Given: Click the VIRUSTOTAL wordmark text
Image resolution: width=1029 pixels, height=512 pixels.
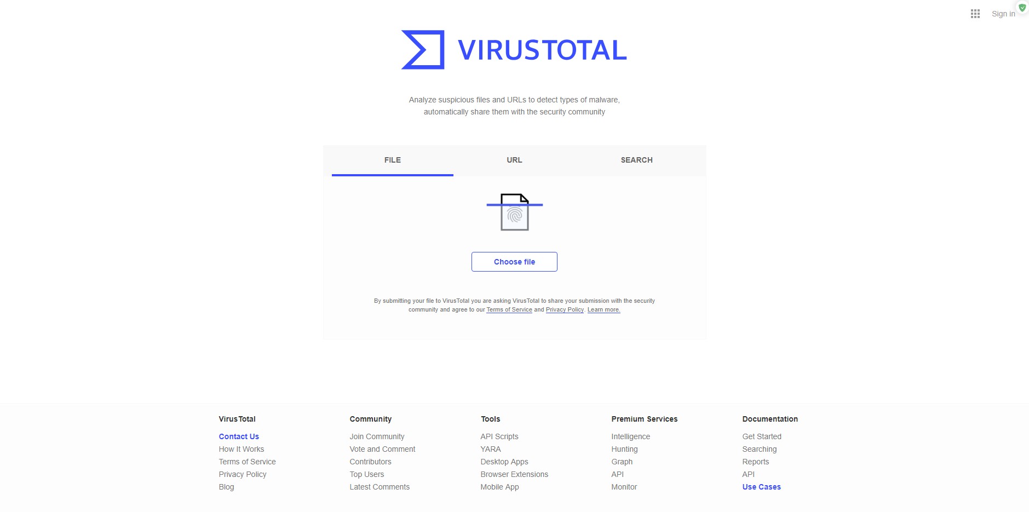Looking at the screenshot, I should point(542,50).
